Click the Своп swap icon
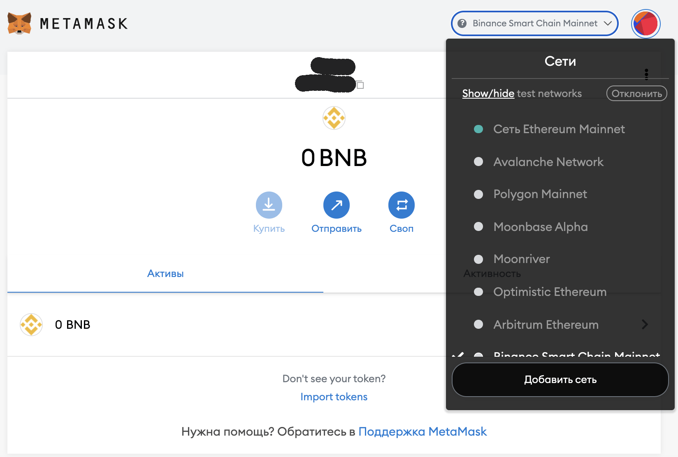The height and width of the screenshot is (457, 678). click(402, 205)
